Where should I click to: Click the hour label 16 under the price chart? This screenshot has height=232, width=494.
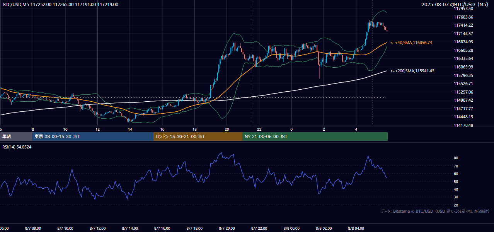pyautogui.click(x=162, y=129)
